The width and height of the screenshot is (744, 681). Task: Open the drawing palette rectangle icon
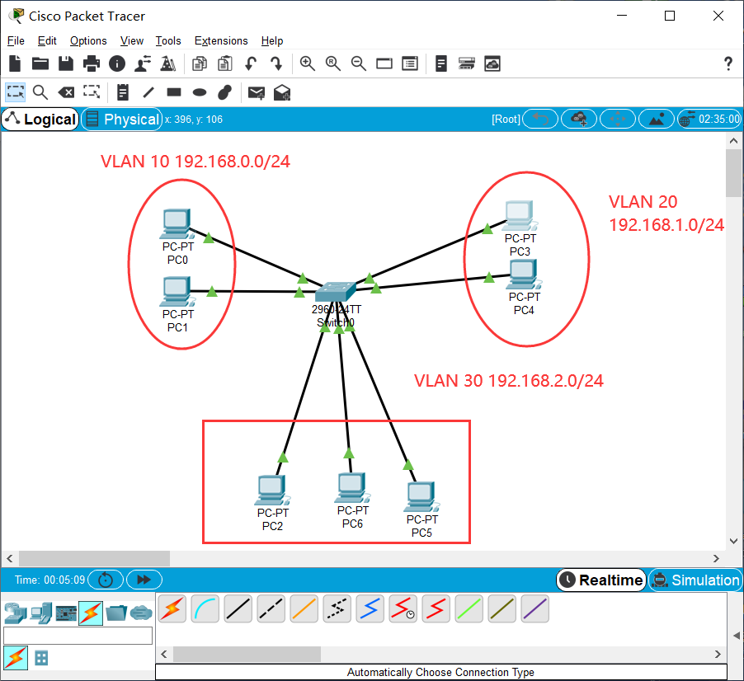point(384,63)
